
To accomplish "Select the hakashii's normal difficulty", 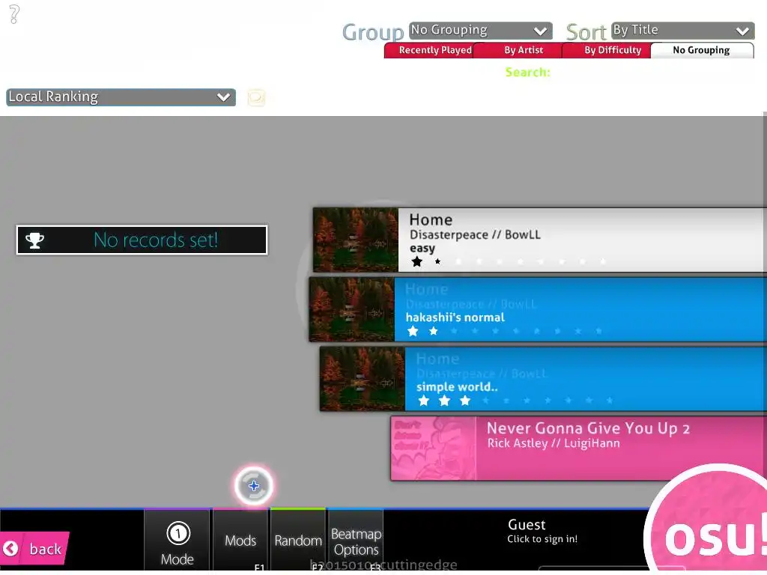I will [x=538, y=309].
